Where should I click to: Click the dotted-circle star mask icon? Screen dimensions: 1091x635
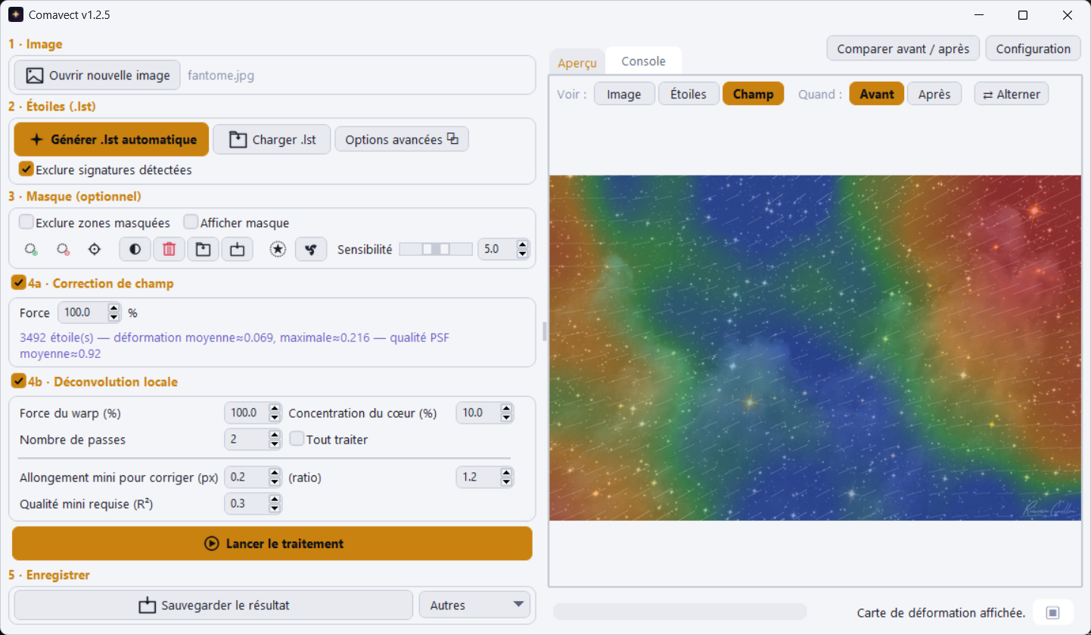coord(278,249)
